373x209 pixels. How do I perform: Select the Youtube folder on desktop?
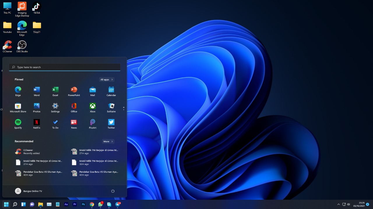[7, 27]
